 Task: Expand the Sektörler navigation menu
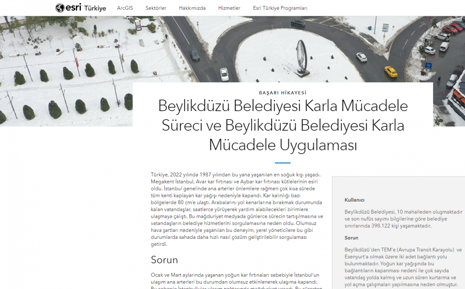pyautogui.click(x=156, y=8)
